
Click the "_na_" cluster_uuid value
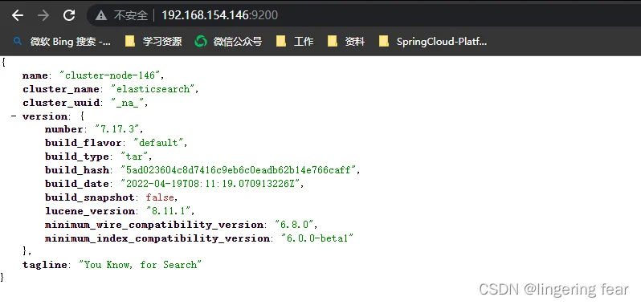click(x=128, y=103)
